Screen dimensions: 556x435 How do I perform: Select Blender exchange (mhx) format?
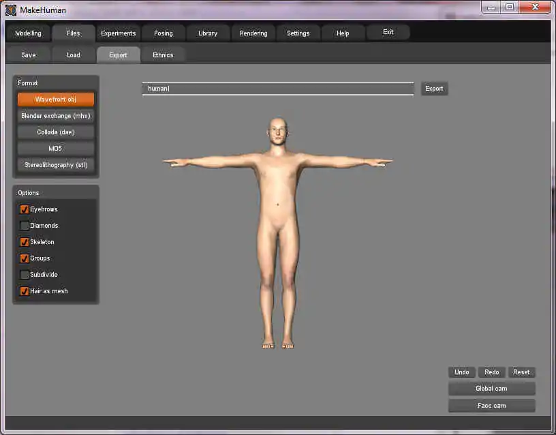[x=56, y=116]
